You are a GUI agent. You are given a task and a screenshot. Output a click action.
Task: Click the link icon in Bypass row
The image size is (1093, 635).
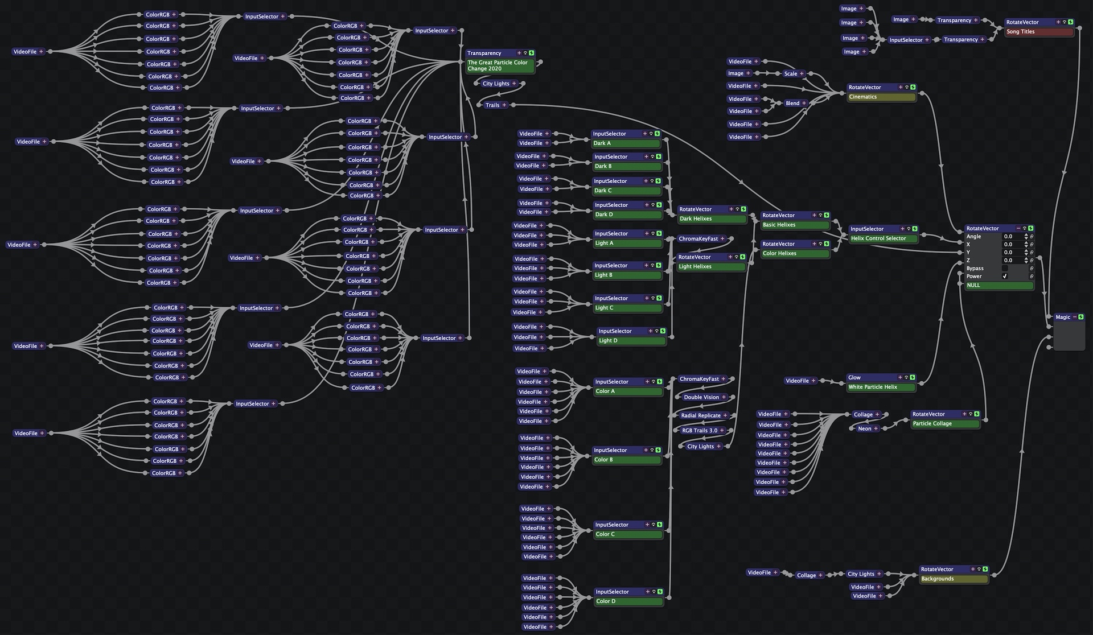tap(1032, 268)
